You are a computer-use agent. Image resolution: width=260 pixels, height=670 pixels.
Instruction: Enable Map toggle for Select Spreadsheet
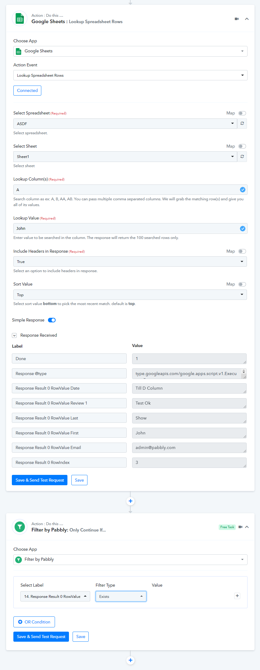click(x=242, y=113)
